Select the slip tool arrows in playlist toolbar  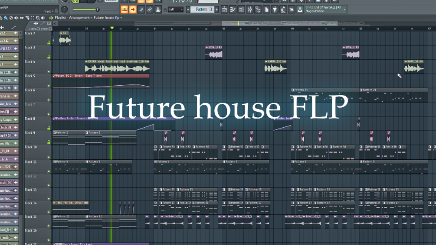point(22,18)
